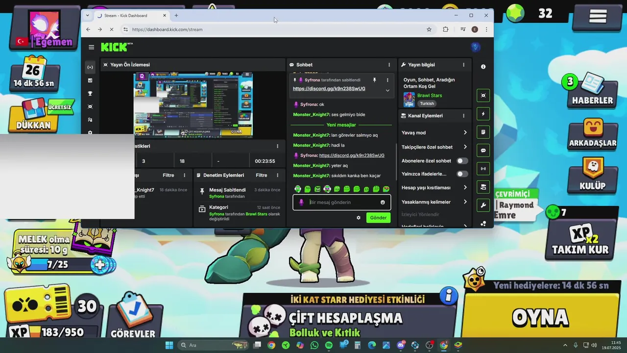
Task: Enable Abonelere özel sohbet toggle
Action: 462,161
